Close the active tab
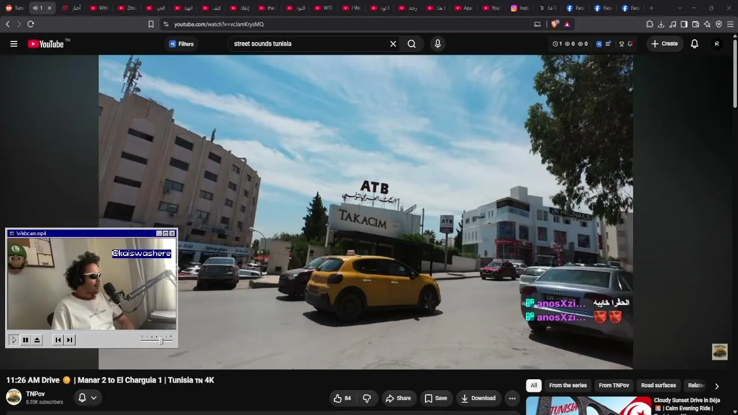738x415 pixels. click(50, 8)
